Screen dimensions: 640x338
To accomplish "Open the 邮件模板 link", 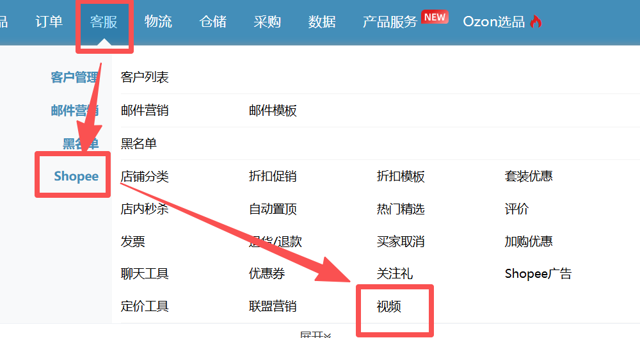I will pos(273,110).
